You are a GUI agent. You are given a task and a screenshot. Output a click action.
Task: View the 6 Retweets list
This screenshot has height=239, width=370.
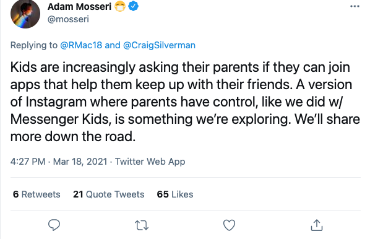[37, 194]
